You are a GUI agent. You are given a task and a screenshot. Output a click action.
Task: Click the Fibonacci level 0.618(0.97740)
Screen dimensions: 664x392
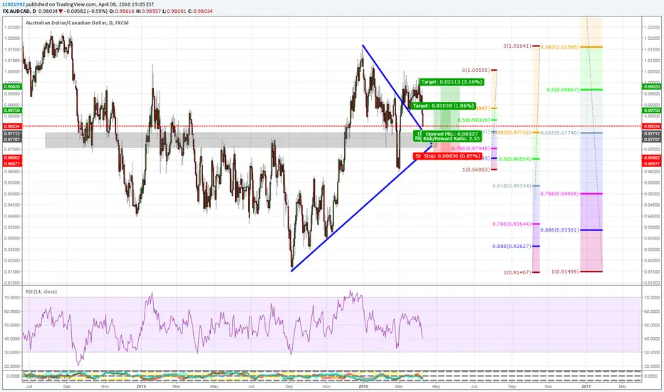pos(560,133)
